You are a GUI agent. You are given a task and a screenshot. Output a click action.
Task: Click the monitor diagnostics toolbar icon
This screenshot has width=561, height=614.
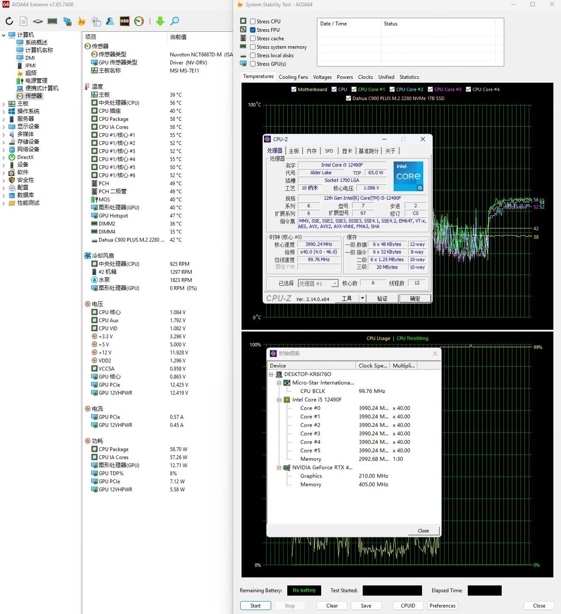[67, 22]
